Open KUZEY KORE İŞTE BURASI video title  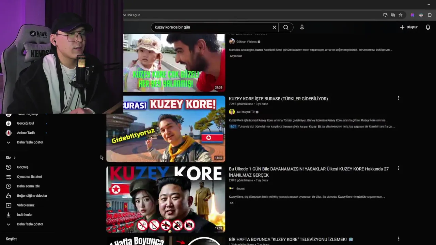[x=278, y=99]
